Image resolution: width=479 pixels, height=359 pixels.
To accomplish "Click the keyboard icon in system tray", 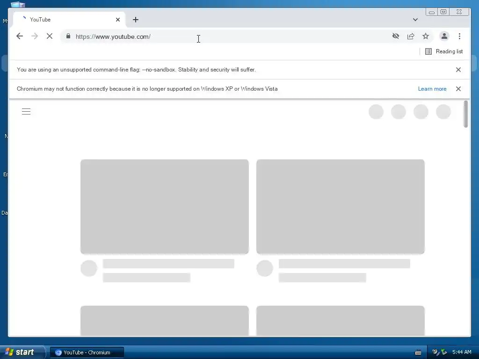I will [x=418, y=352].
